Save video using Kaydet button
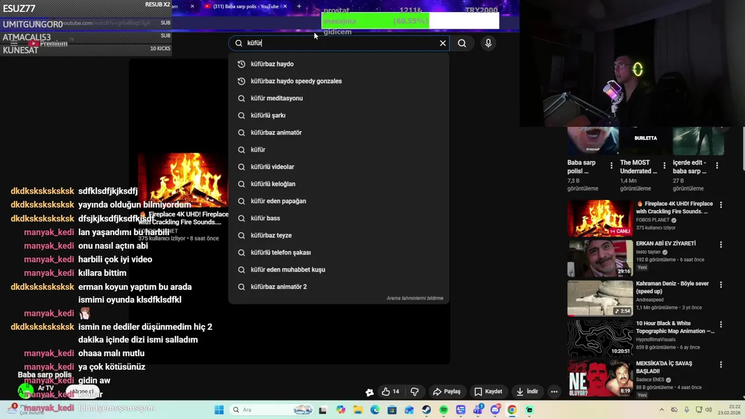This screenshot has width=745, height=419. [488, 392]
